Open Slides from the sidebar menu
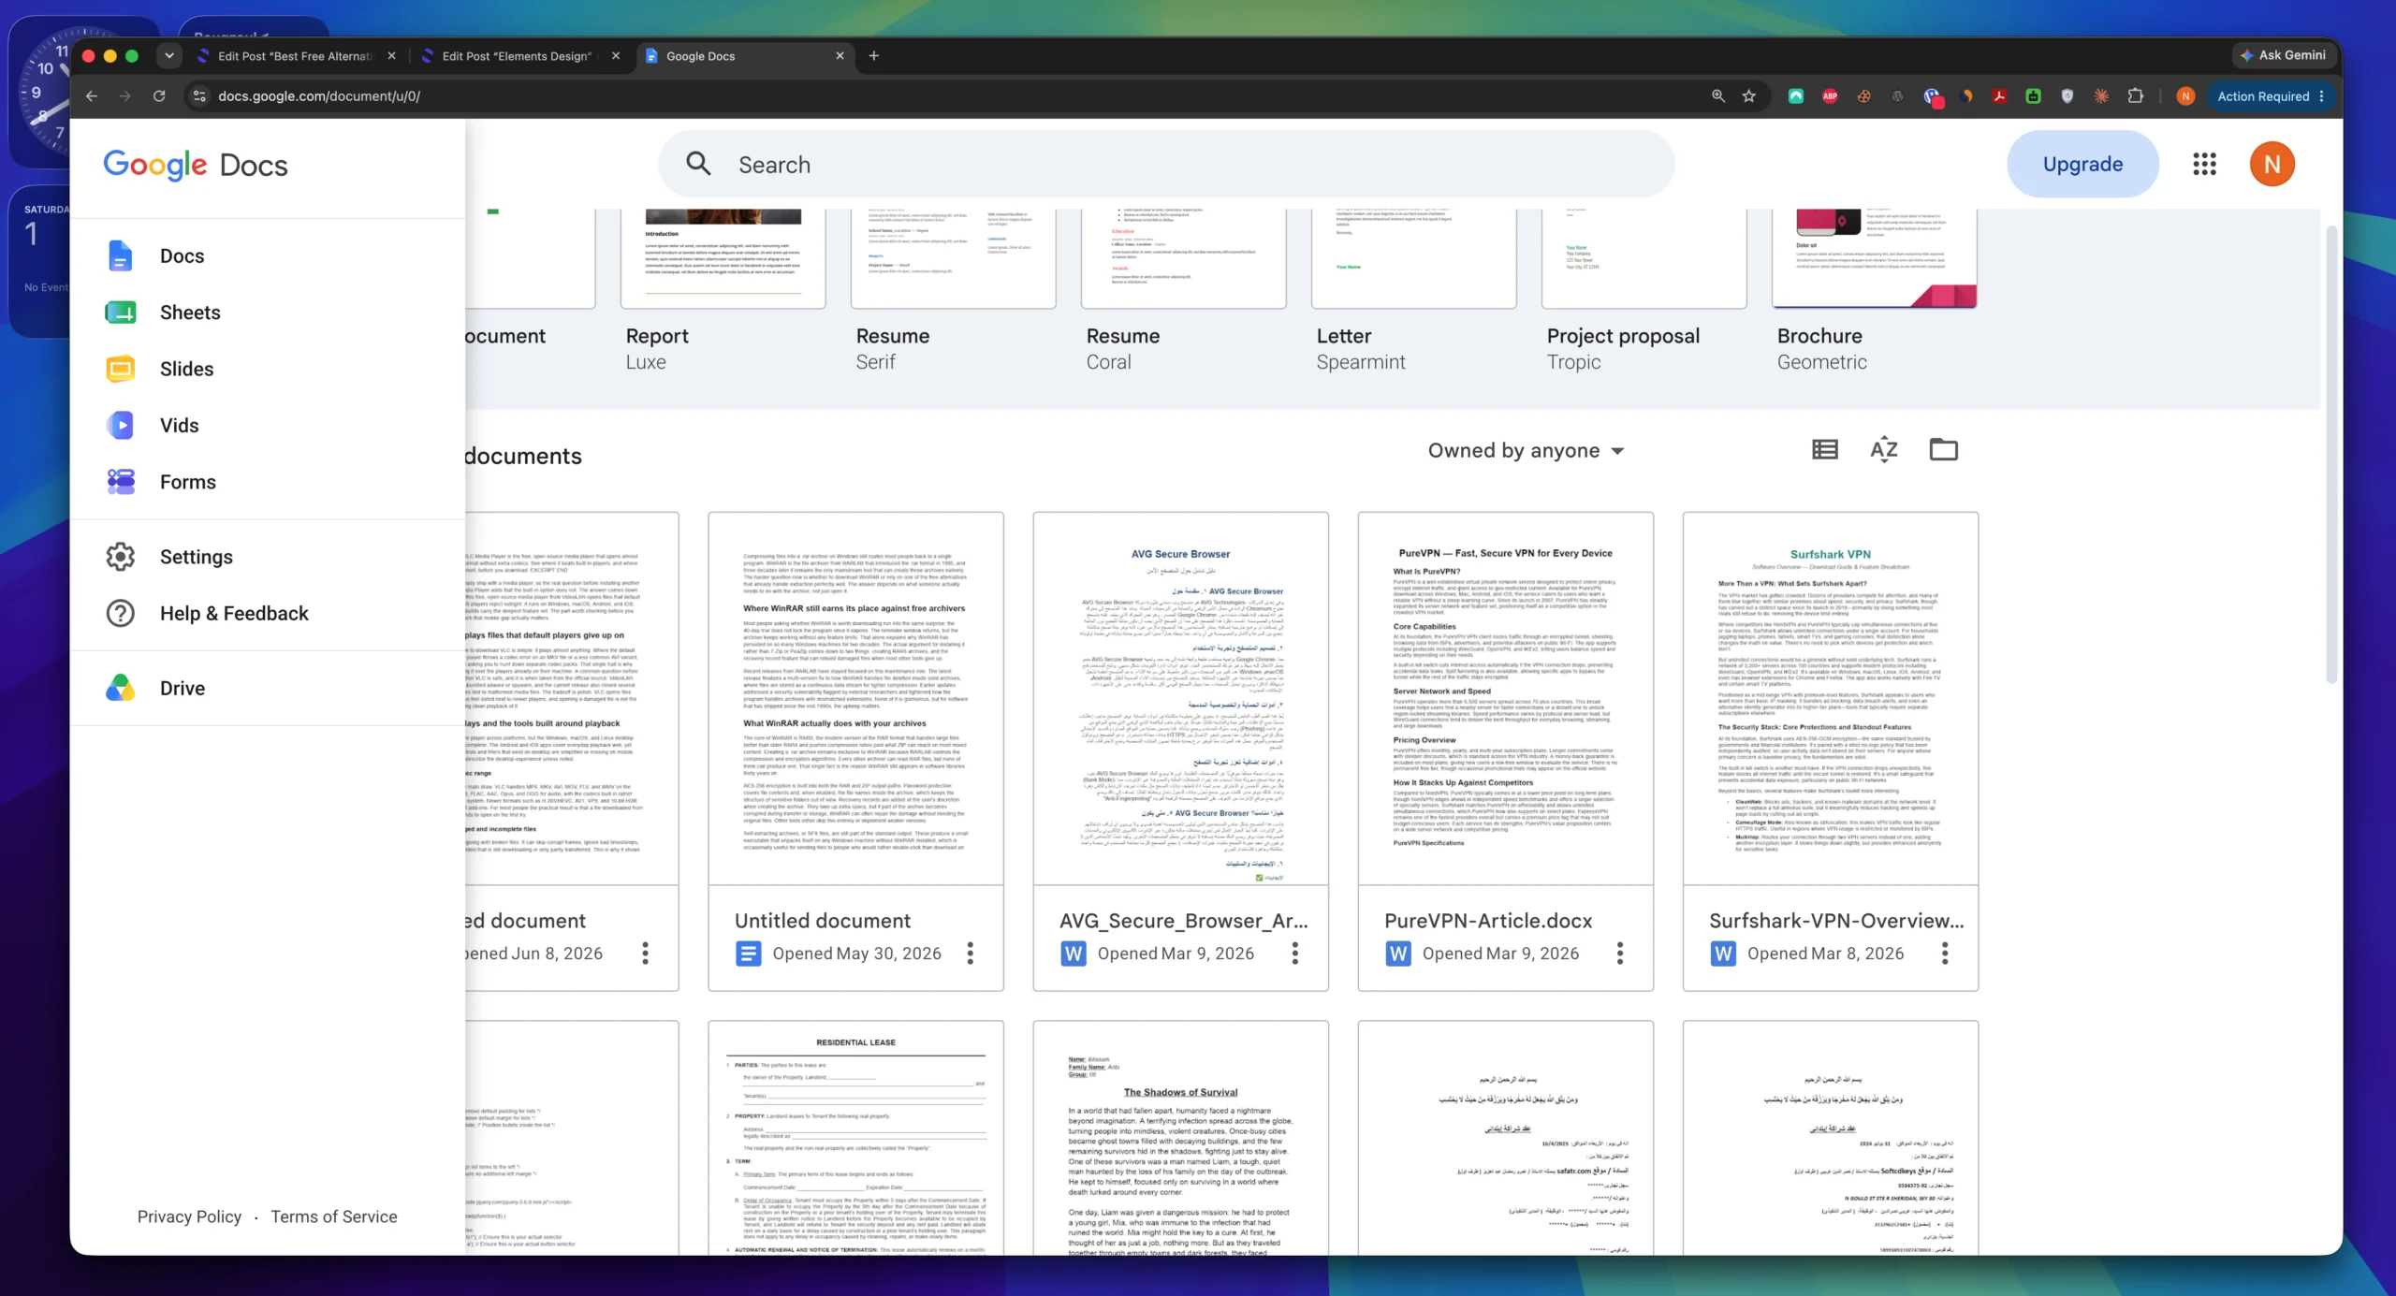This screenshot has width=2396, height=1296. pyautogui.click(x=267, y=369)
